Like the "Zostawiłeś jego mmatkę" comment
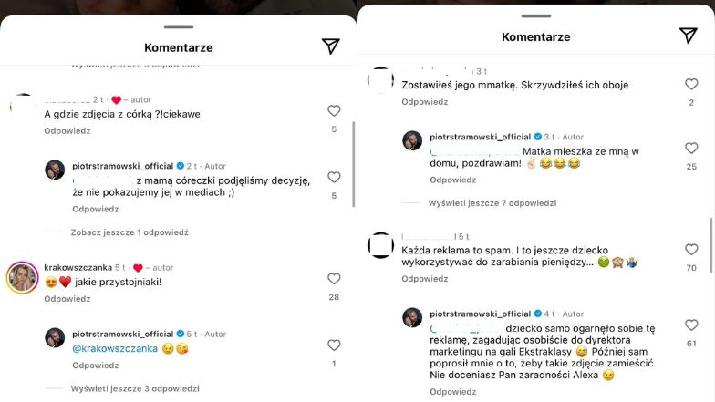The width and height of the screenshot is (715, 402). pyautogui.click(x=691, y=84)
